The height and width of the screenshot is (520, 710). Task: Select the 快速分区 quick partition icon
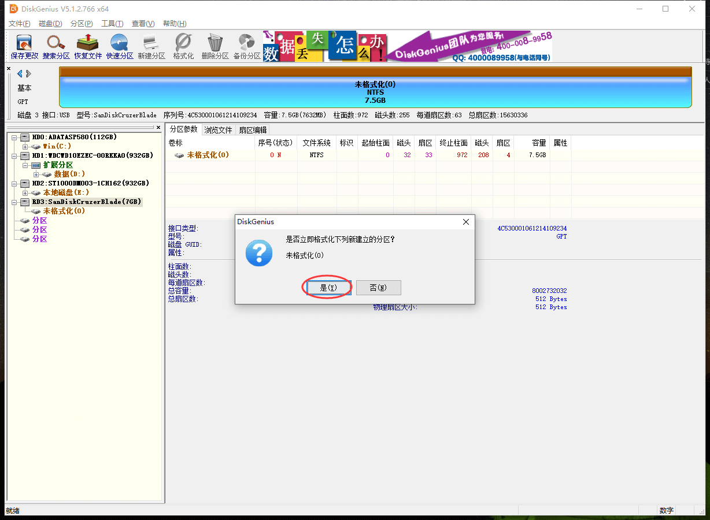click(120, 46)
